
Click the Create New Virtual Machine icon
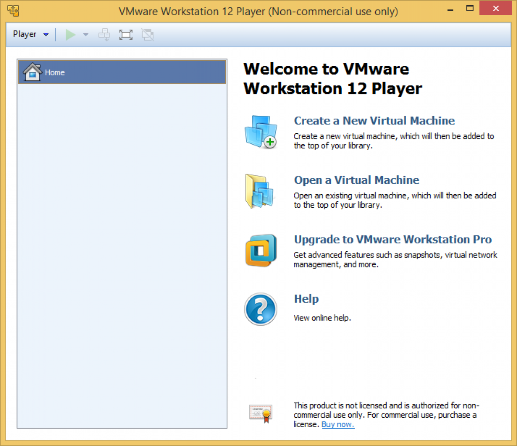(261, 132)
